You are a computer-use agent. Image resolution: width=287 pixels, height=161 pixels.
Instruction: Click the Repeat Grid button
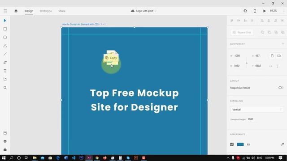242,33
